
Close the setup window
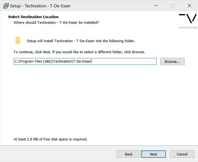(189, 6)
